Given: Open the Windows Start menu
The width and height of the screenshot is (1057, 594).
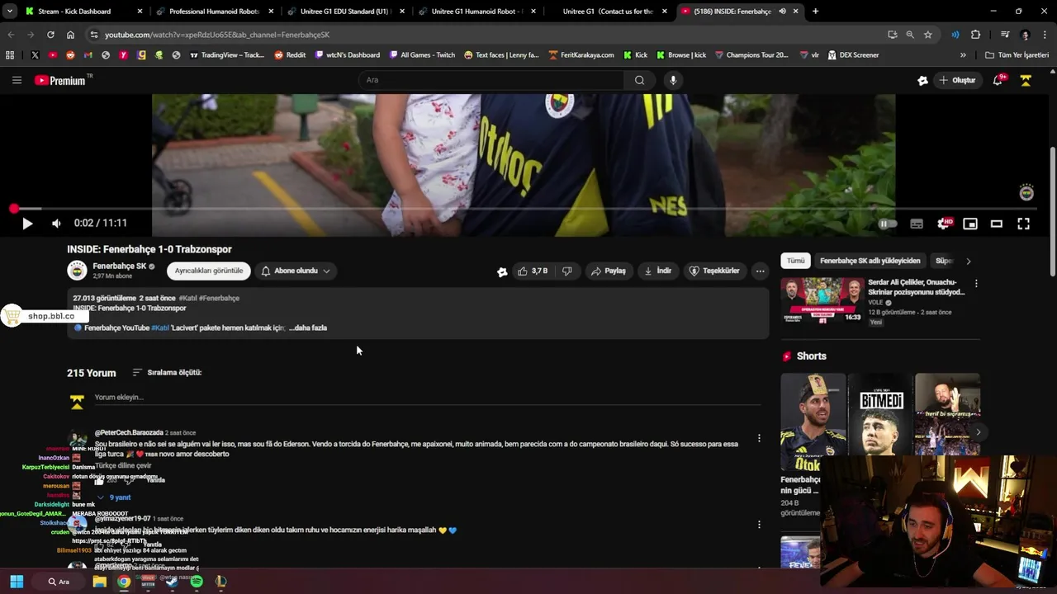Looking at the screenshot, I should click(x=17, y=582).
